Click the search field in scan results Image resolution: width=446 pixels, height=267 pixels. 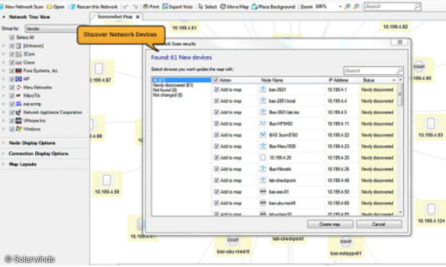click(374, 70)
